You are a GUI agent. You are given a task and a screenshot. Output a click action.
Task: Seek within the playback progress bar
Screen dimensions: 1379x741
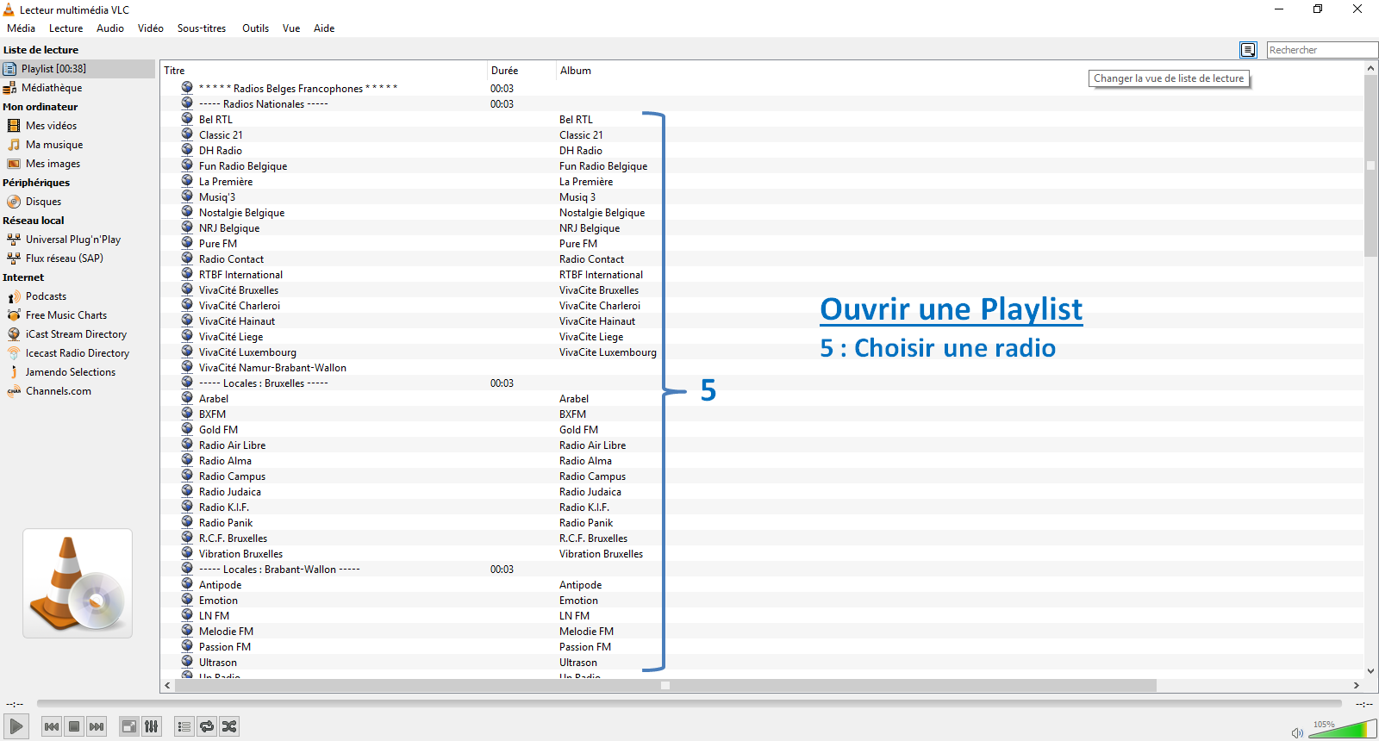689,704
